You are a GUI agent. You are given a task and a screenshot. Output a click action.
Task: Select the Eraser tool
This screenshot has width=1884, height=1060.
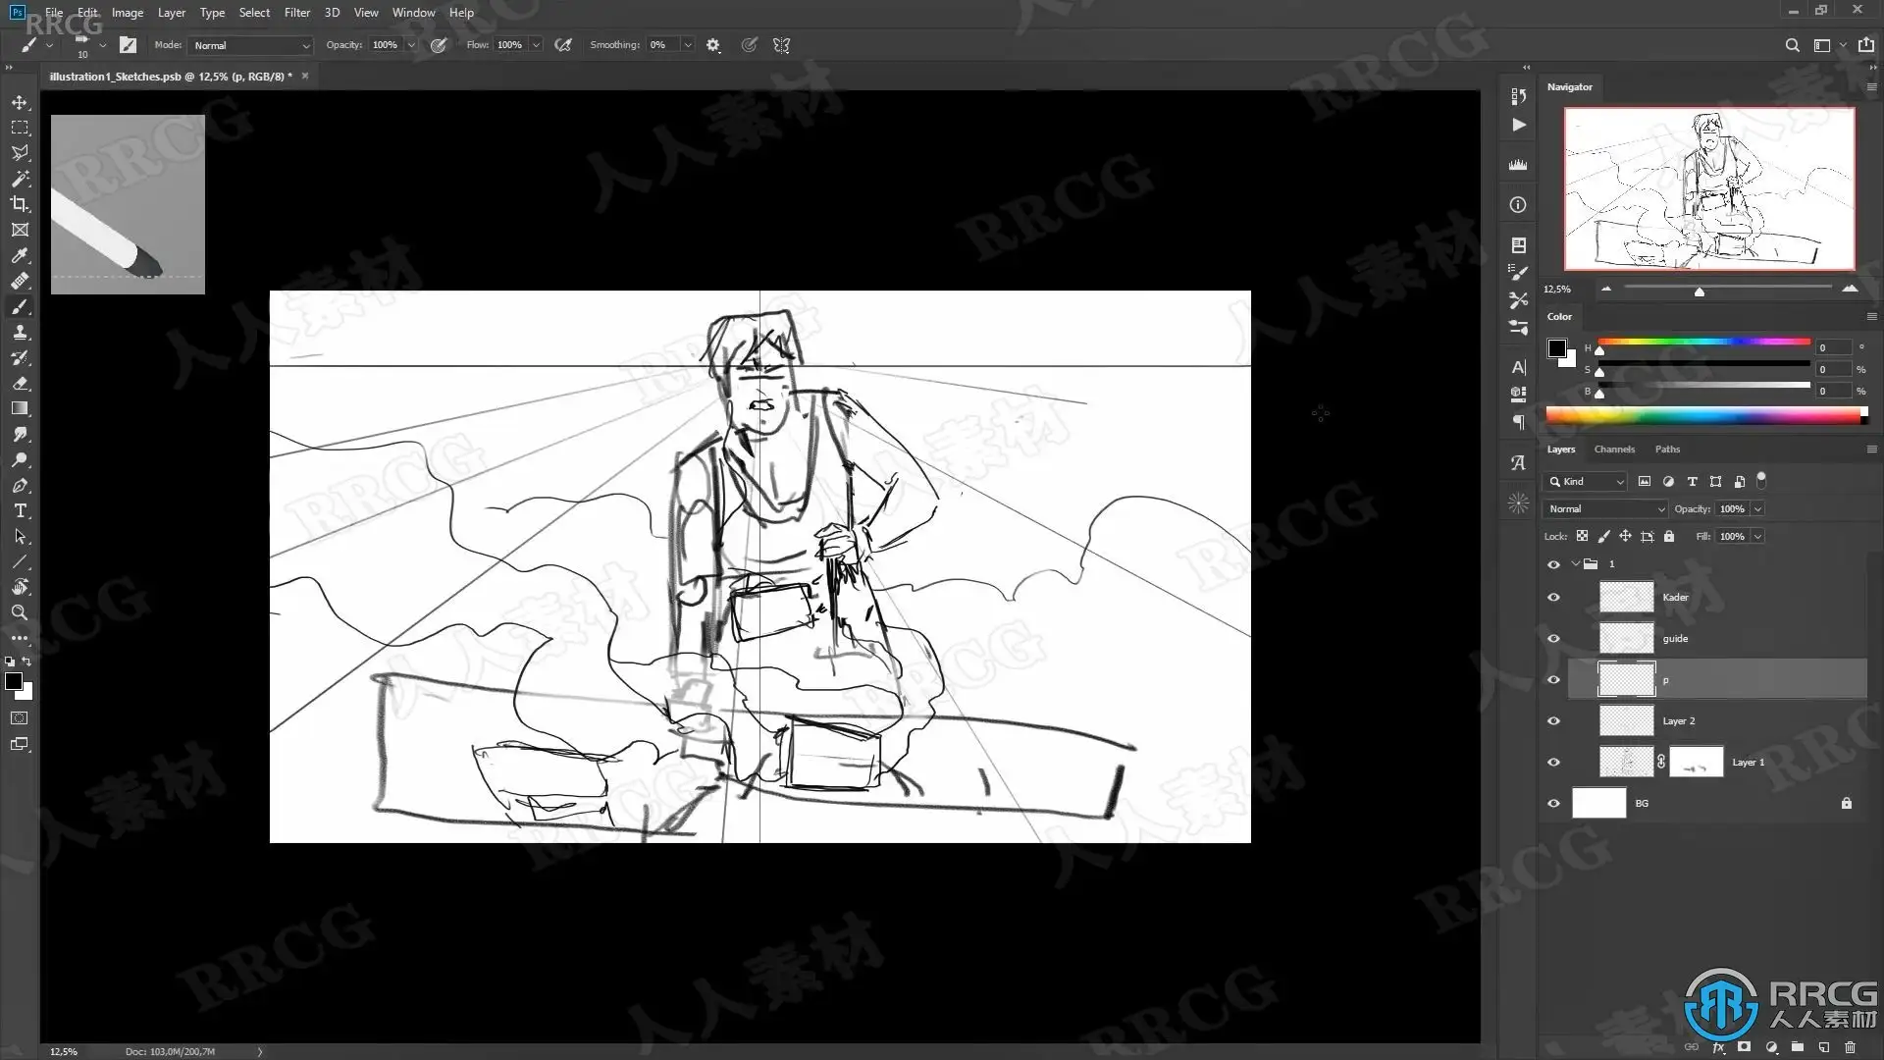(x=20, y=384)
